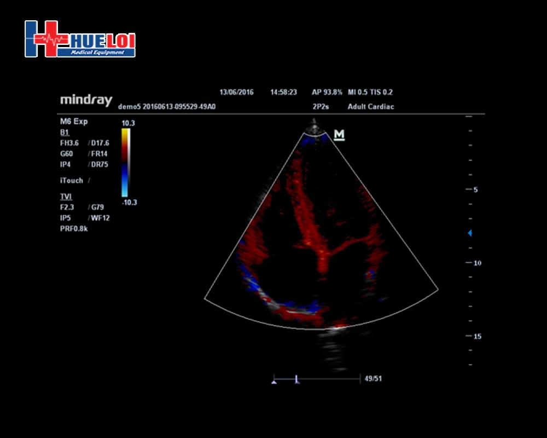Click the current frame cine marker
547x438 pixels.
pos(296,379)
